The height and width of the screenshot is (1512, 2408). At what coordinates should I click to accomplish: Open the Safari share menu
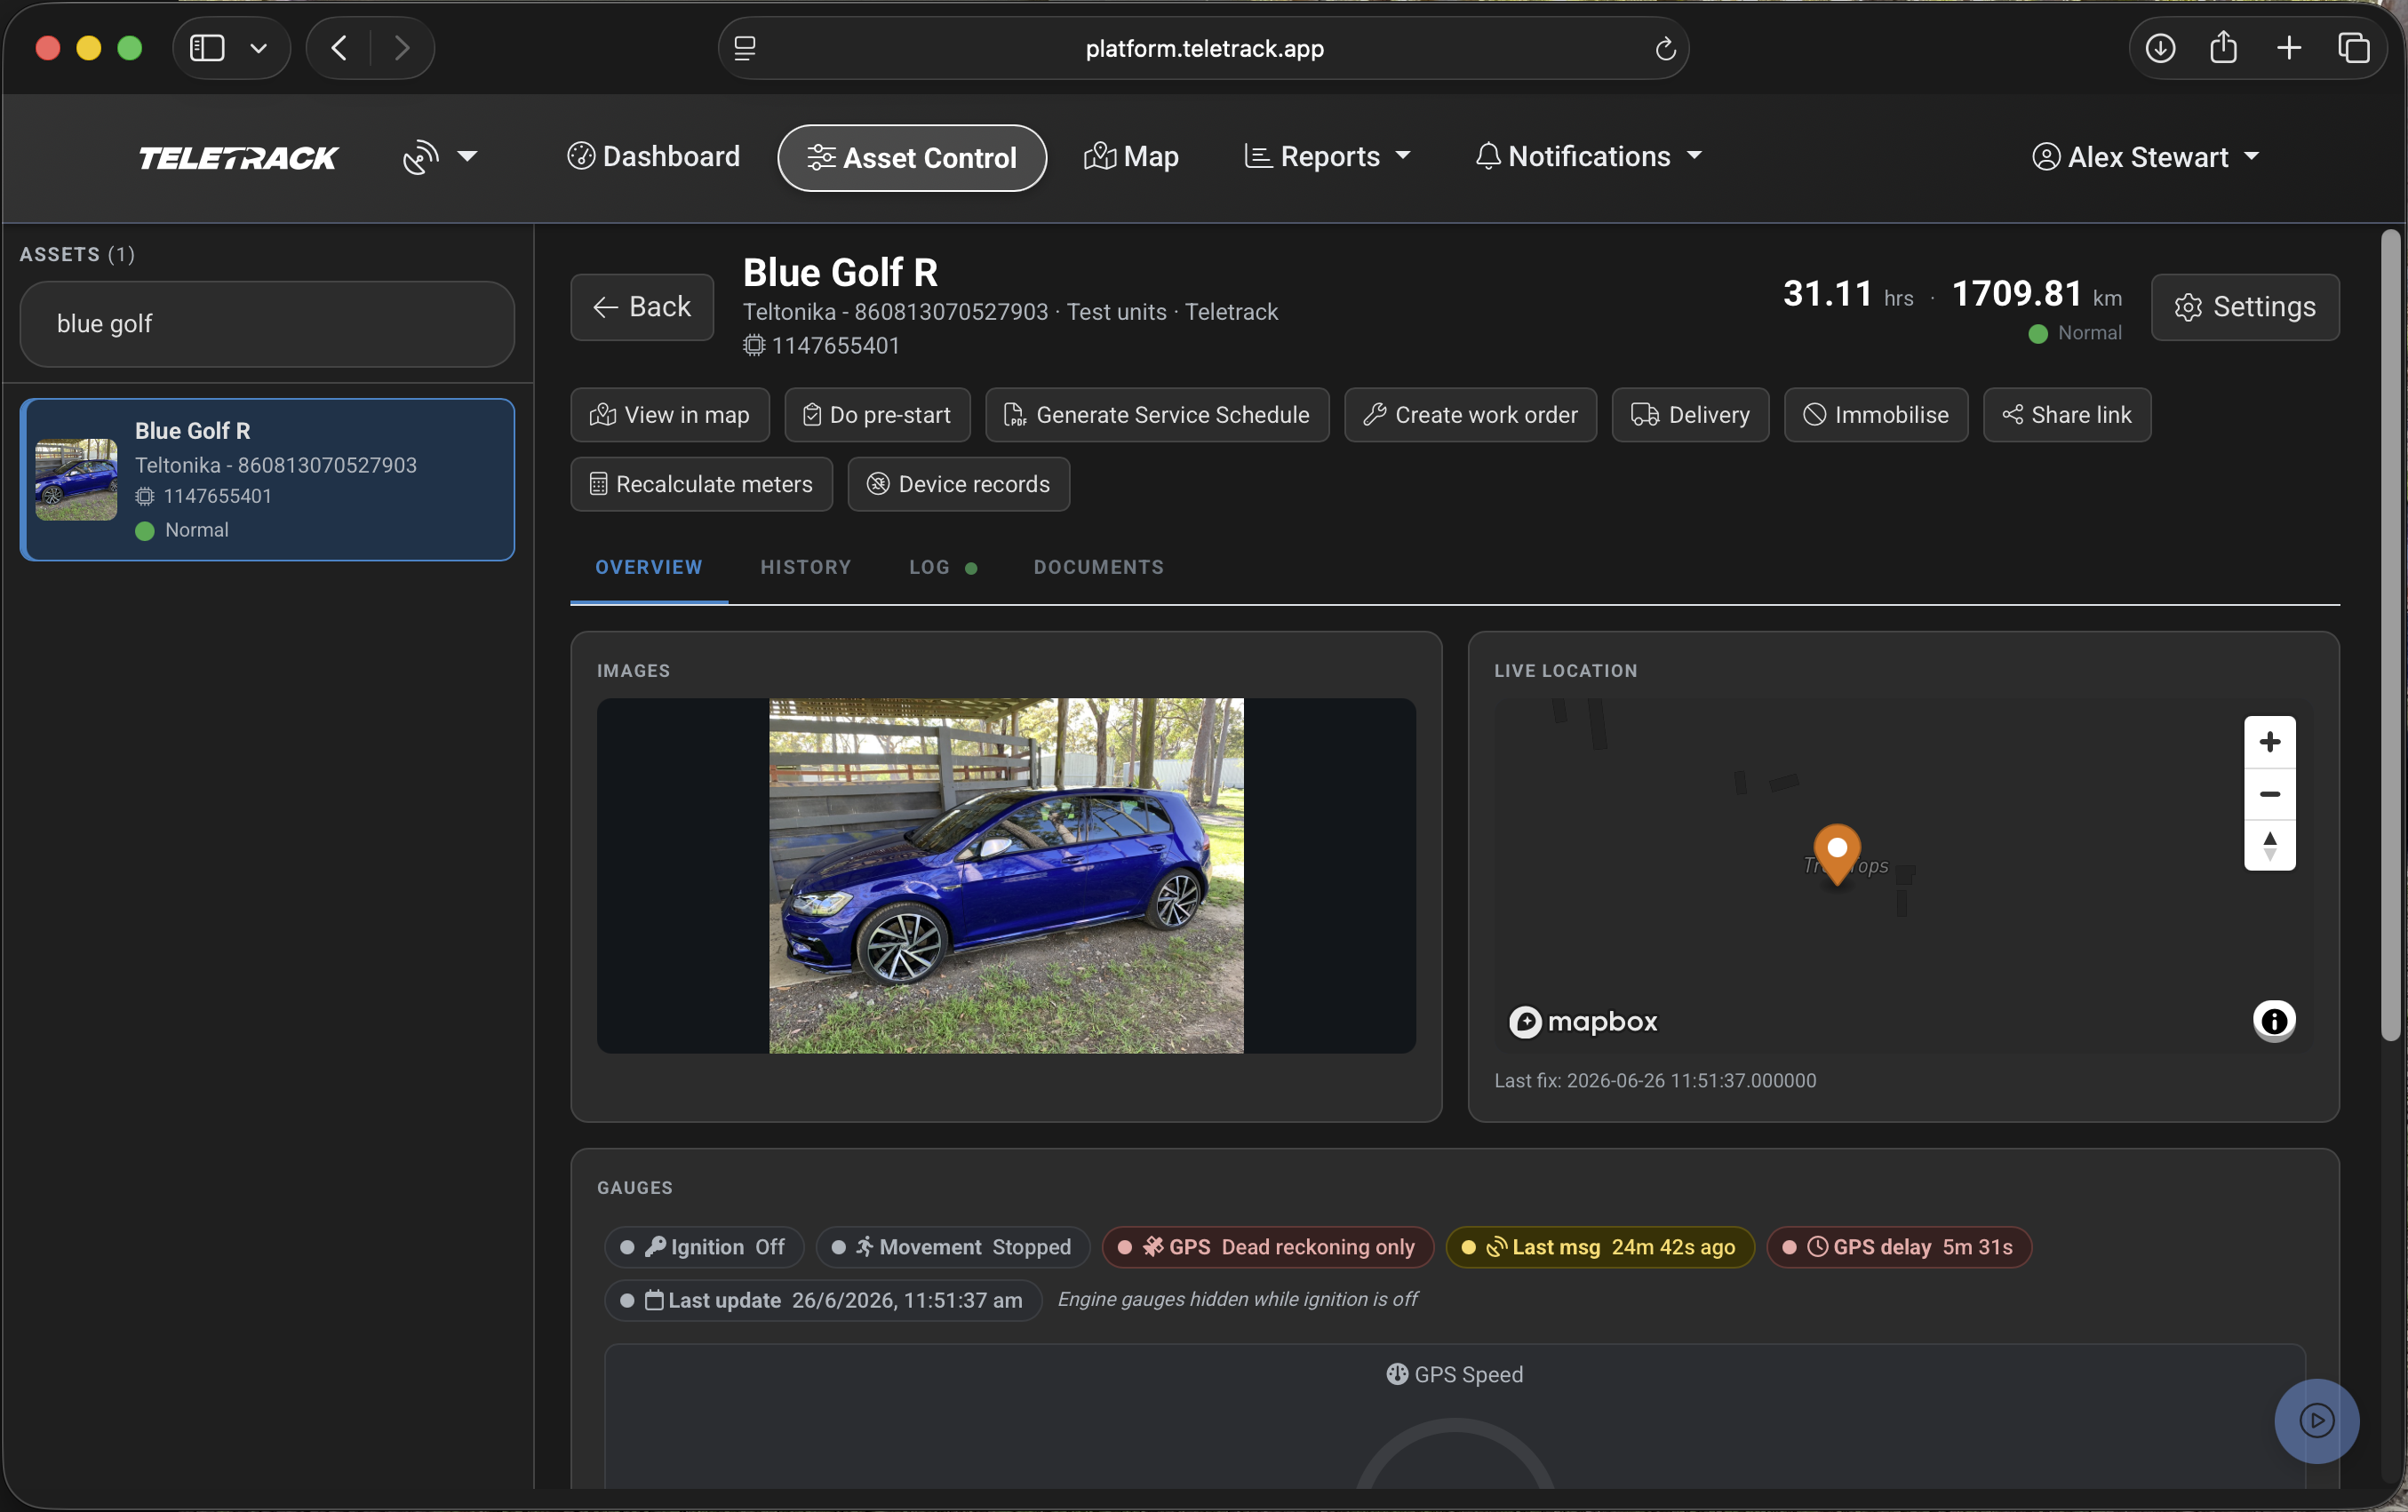click(x=2224, y=47)
